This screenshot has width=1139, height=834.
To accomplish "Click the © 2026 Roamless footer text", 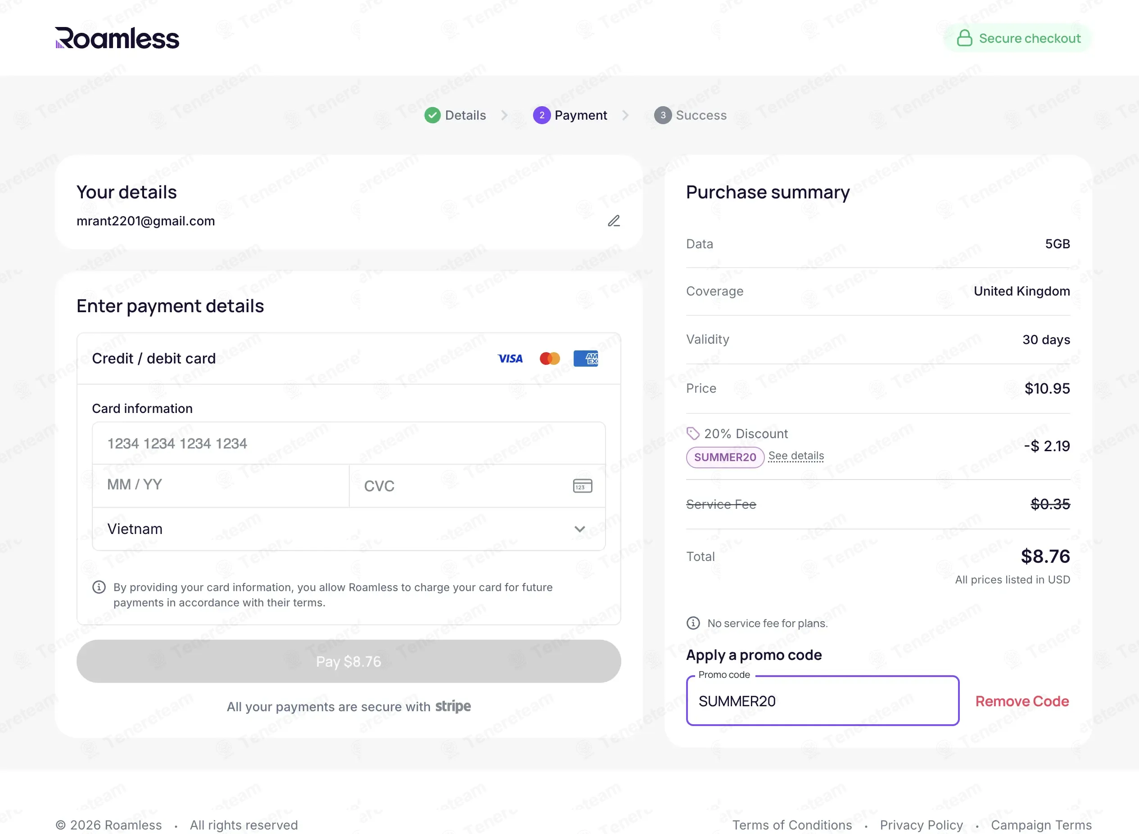I will point(108,825).
